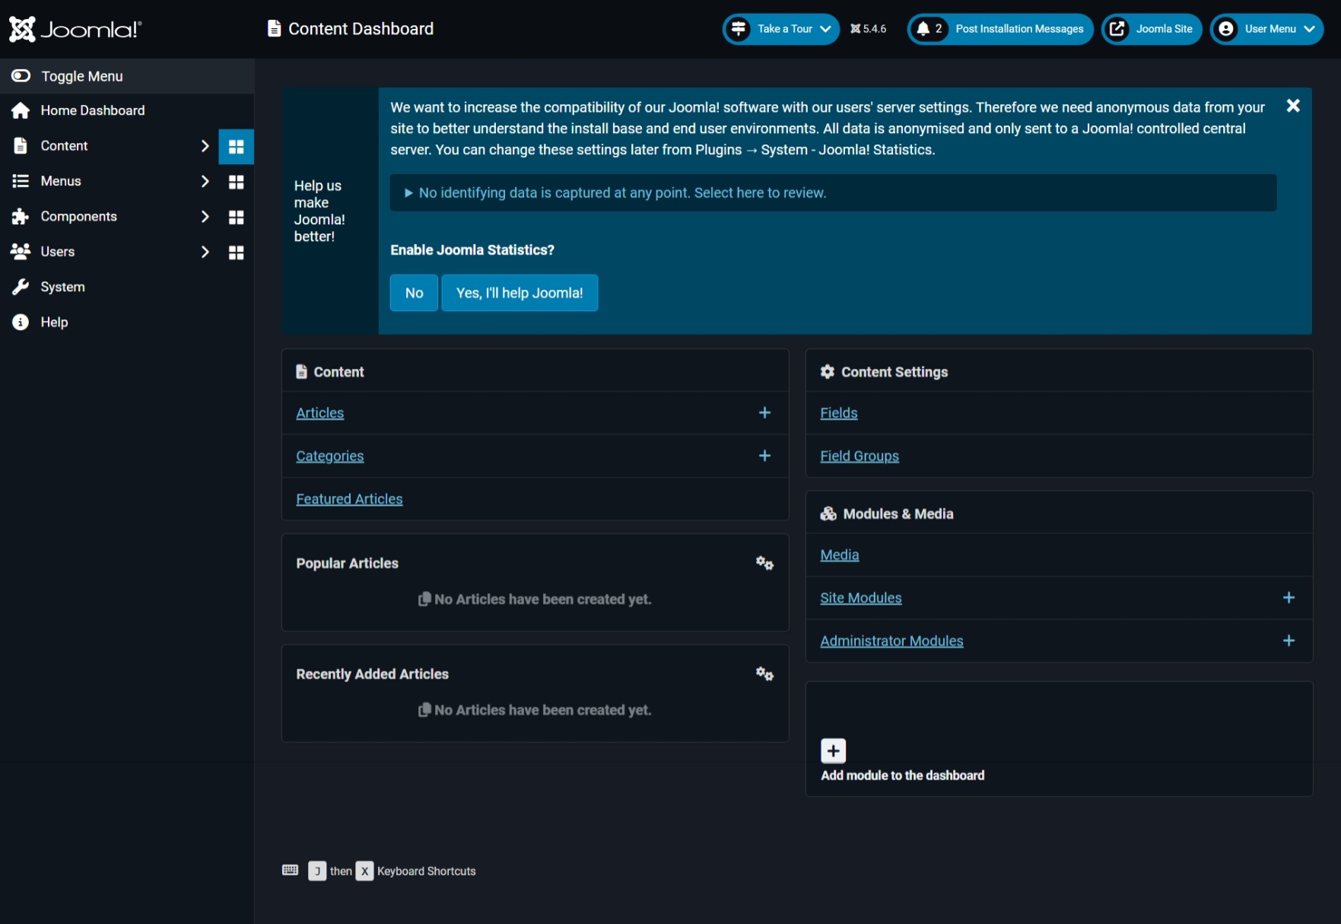Click the Recently Added Articles heading

point(372,675)
